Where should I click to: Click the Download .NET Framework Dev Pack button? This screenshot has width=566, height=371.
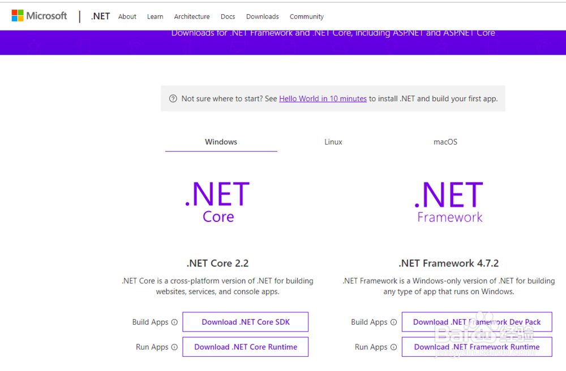477,322
